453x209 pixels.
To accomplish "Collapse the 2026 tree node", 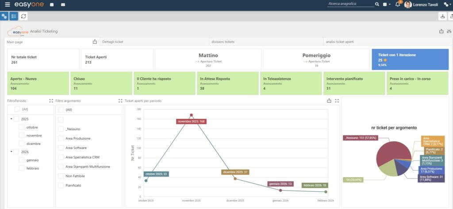I will 11,152.
